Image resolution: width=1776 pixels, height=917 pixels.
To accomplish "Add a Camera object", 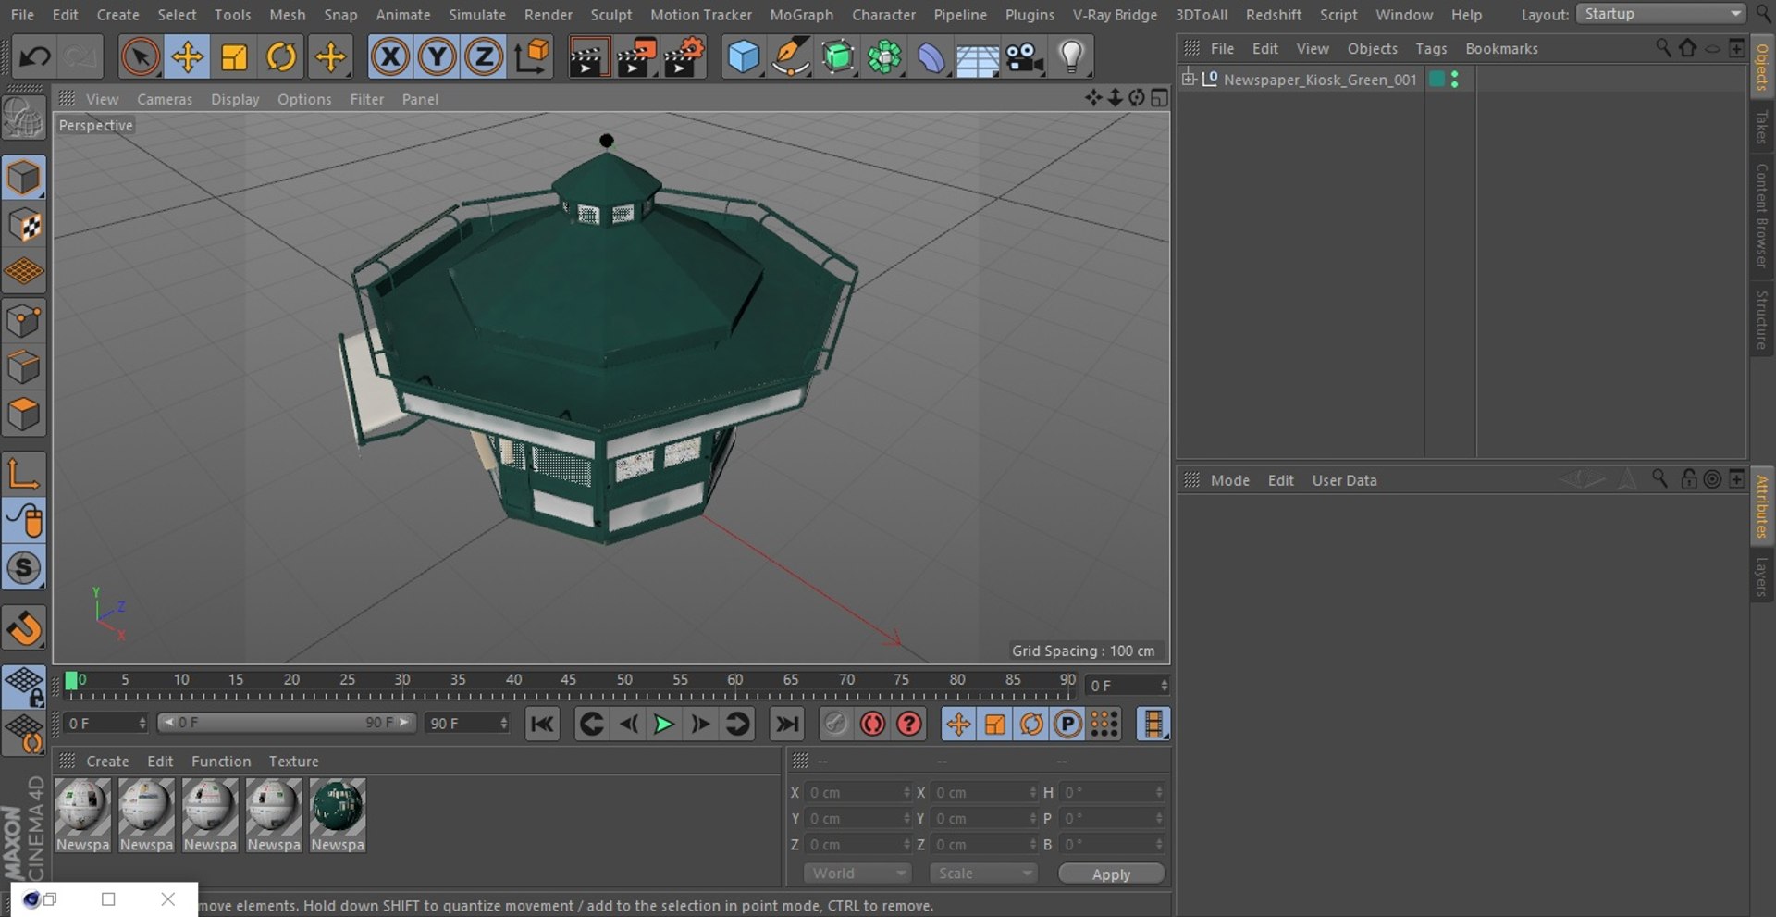I will pyautogui.click(x=1025, y=57).
